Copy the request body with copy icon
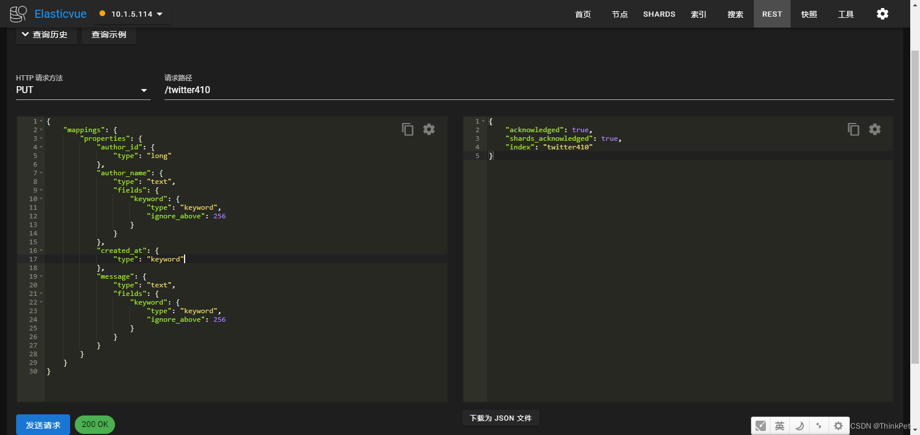Image resolution: width=920 pixels, height=435 pixels. [408, 129]
